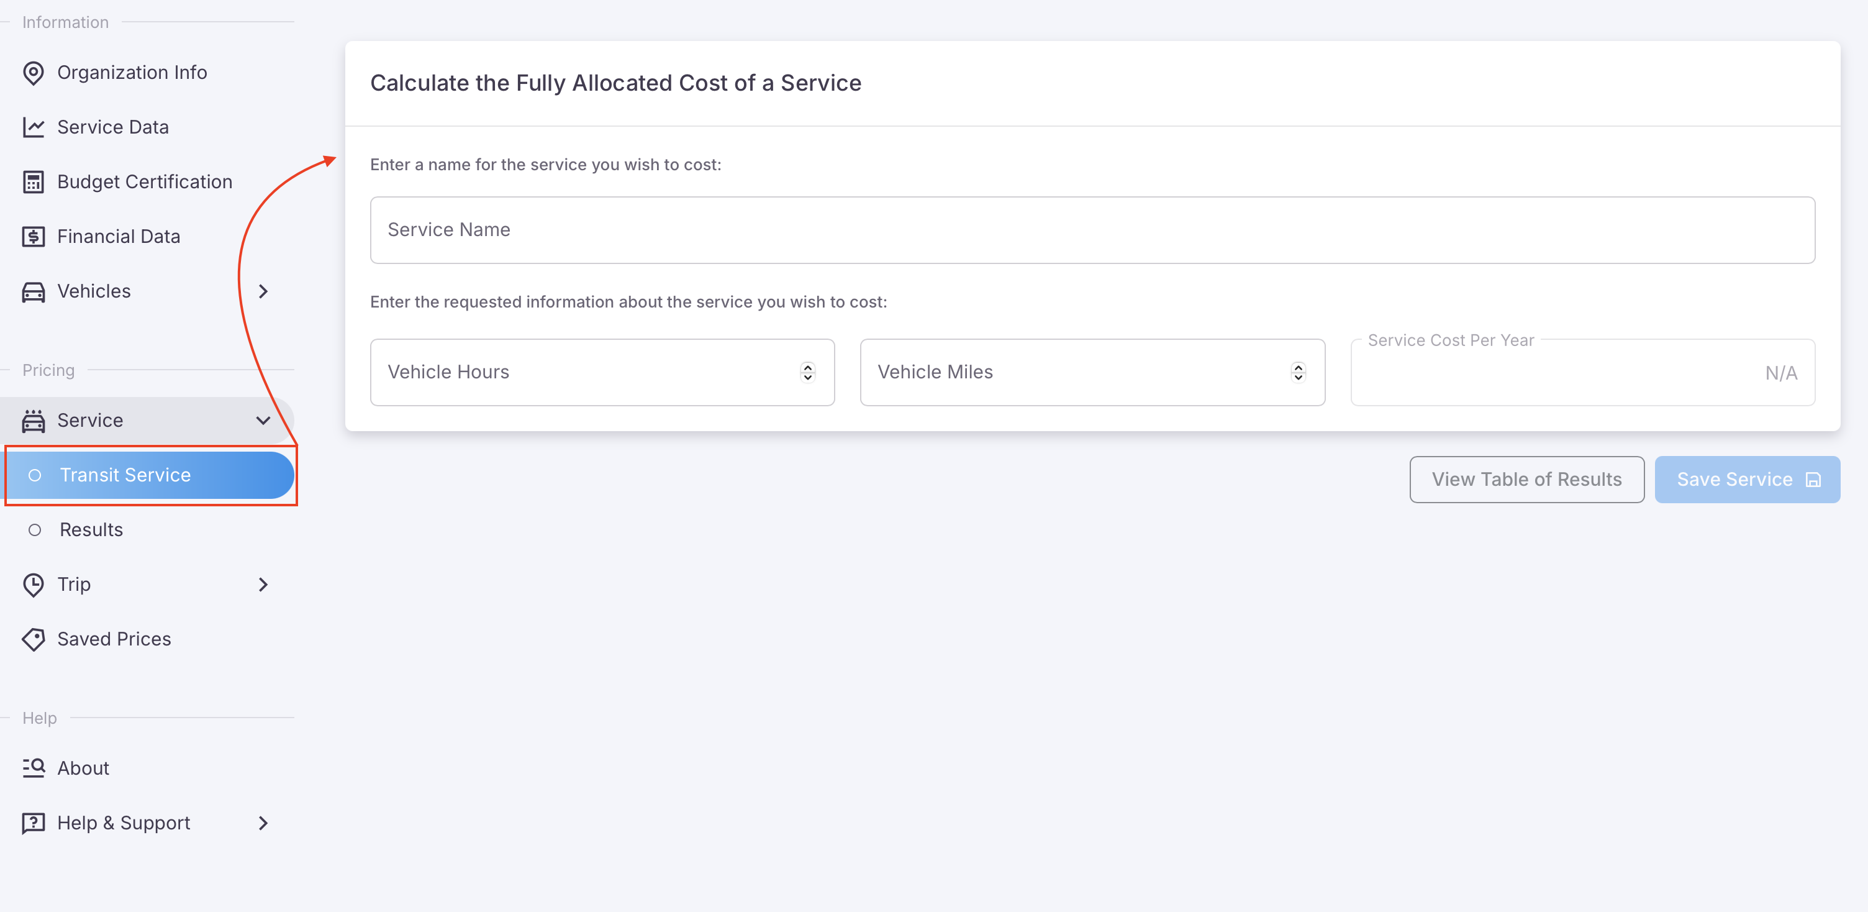
Task: Click the Budget Certification calculator icon
Action: coord(34,182)
